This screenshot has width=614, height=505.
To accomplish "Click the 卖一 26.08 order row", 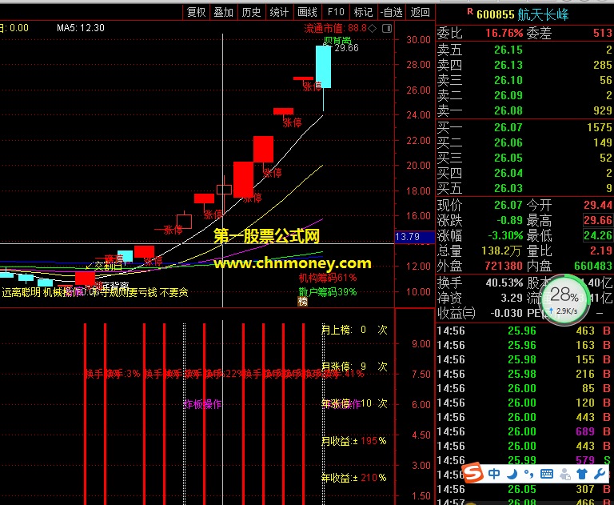I will click(524, 110).
